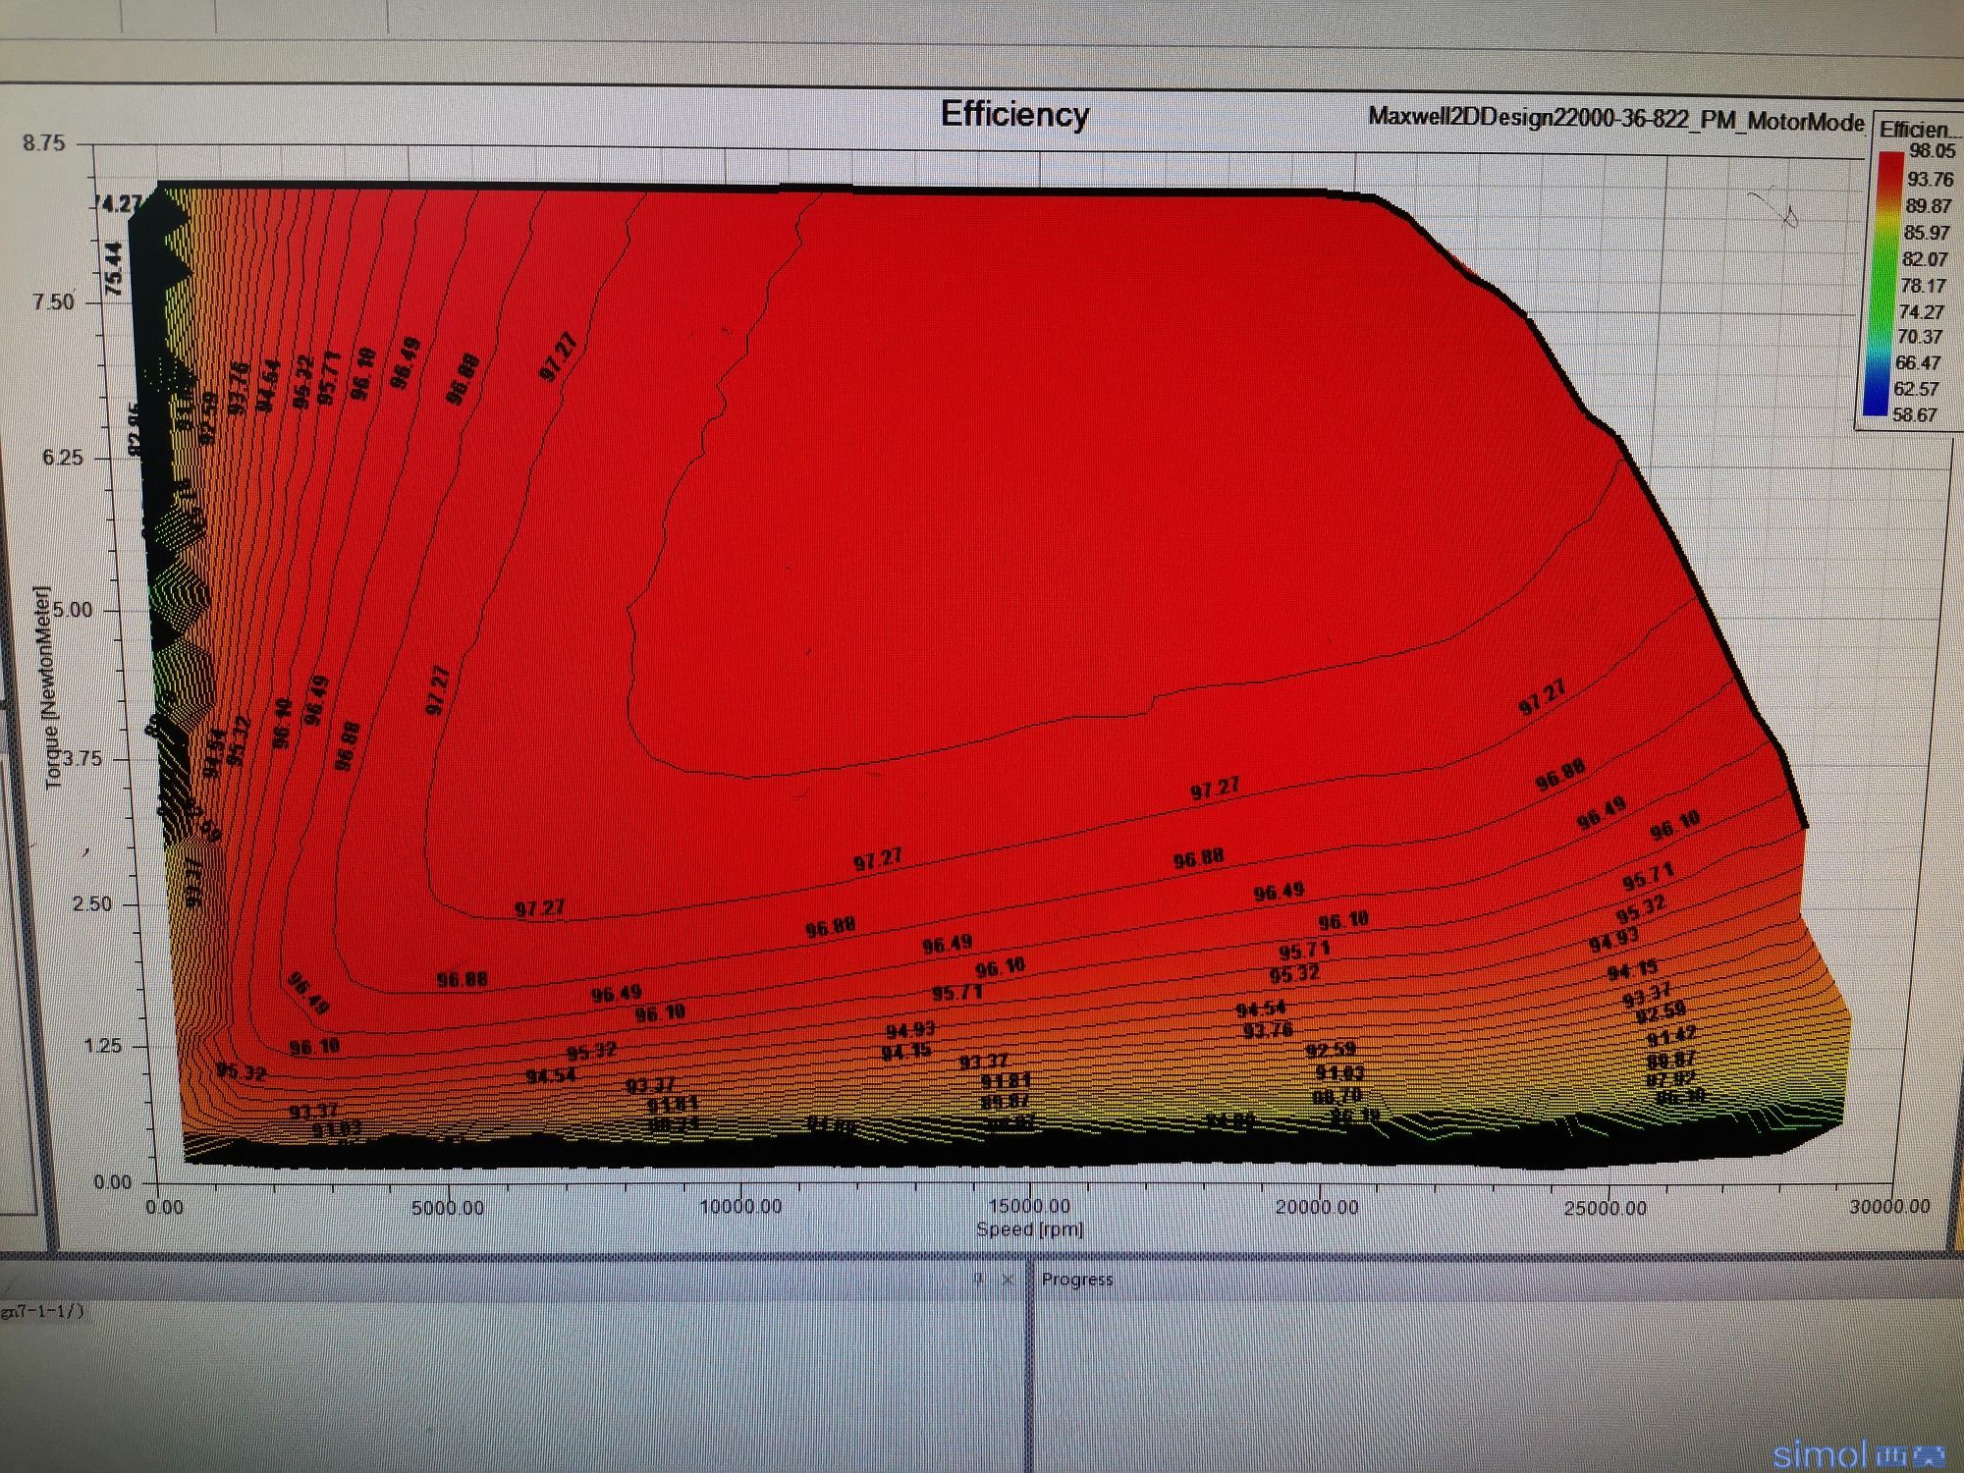Click the 25000.00 speed axis tick

(x=1605, y=1207)
